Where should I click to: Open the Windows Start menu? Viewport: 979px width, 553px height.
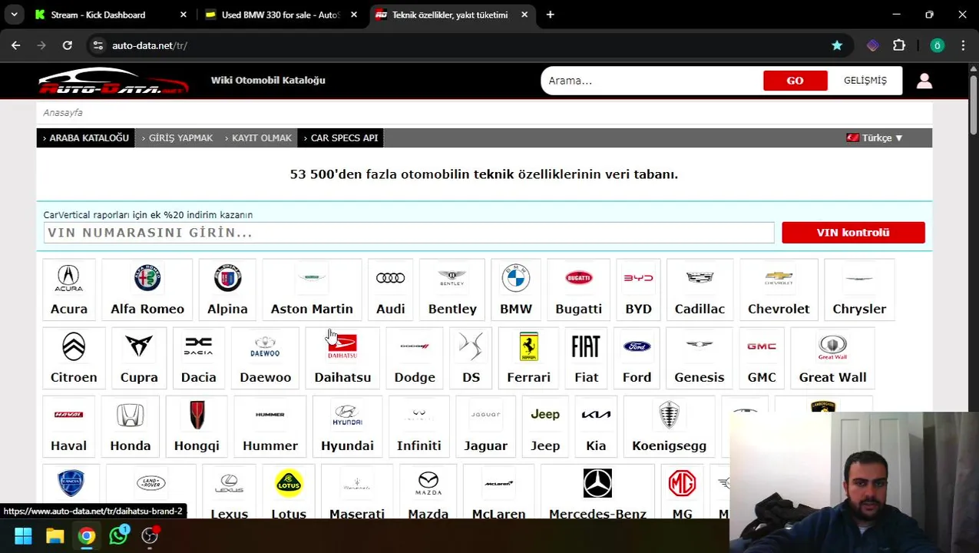point(23,536)
